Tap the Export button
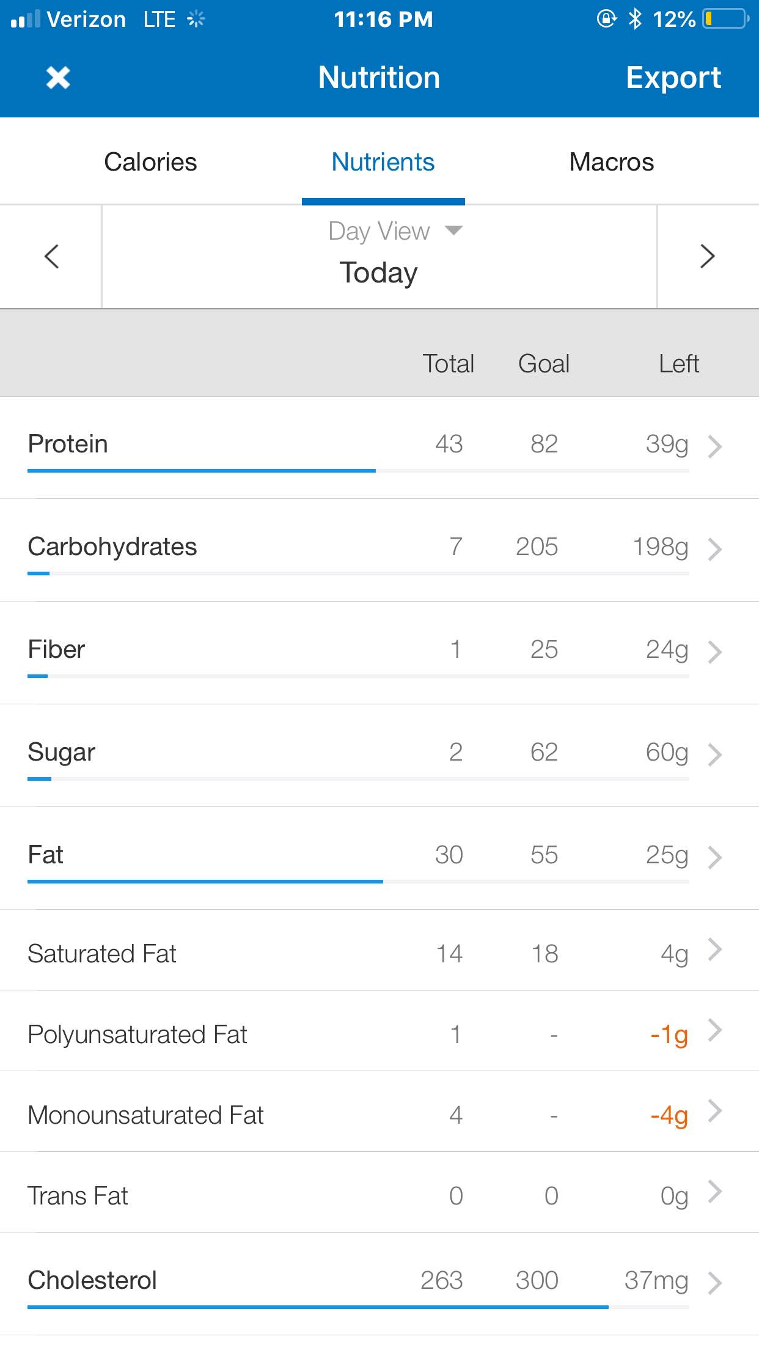 tap(673, 78)
